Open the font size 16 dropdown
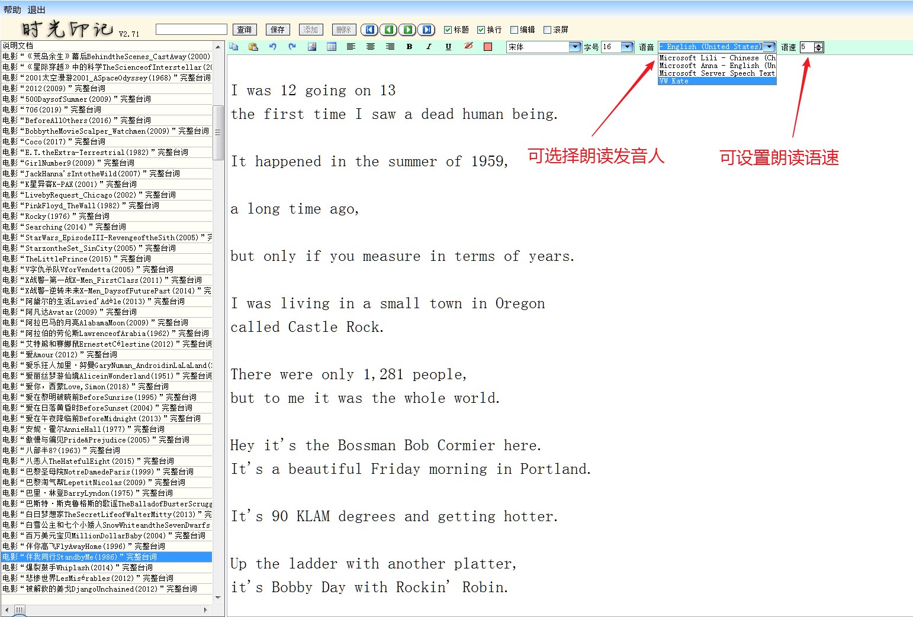Image resolution: width=913 pixels, height=617 pixels. (627, 47)
